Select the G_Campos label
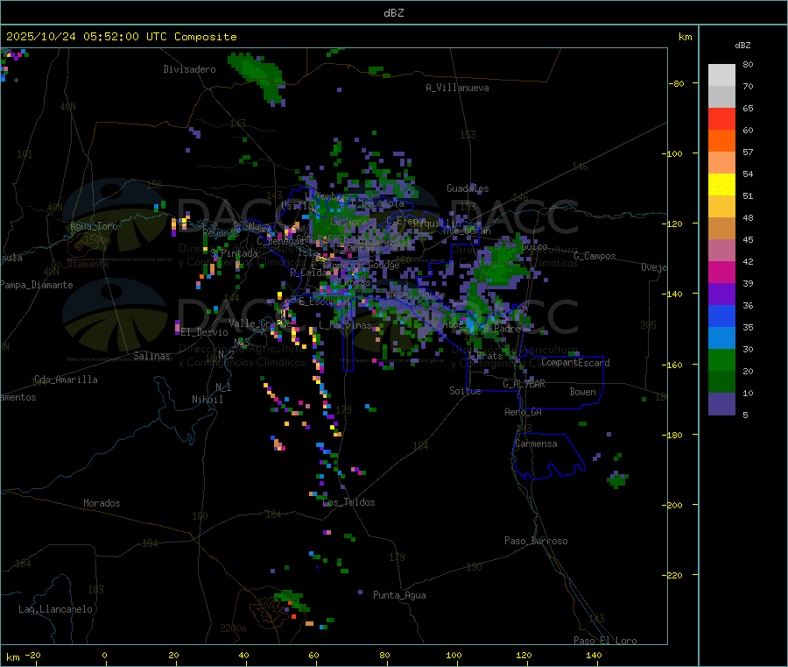 coord(595,256)
